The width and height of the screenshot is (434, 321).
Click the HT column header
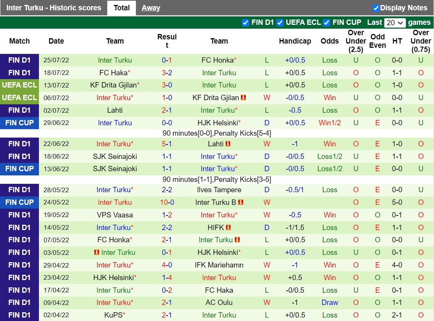click(397, 41)
